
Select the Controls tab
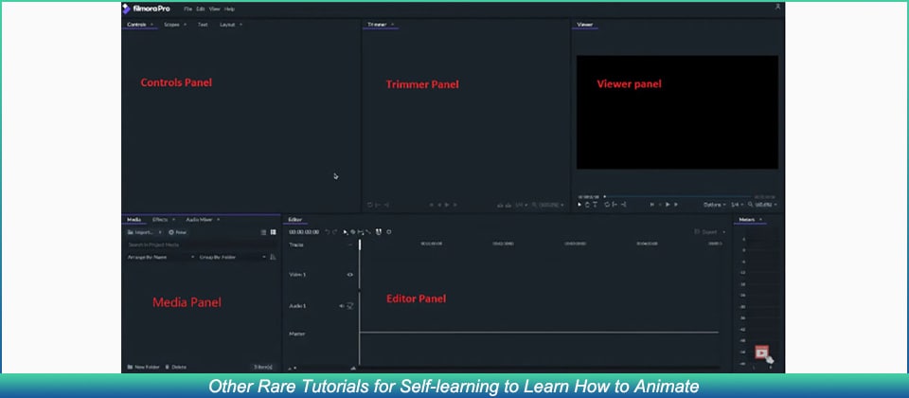(x=136, y=25)
